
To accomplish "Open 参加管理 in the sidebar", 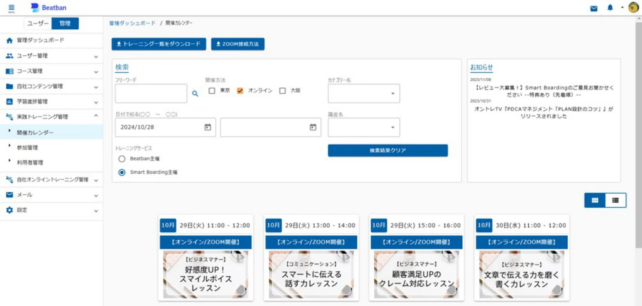I will coord(27,147).
